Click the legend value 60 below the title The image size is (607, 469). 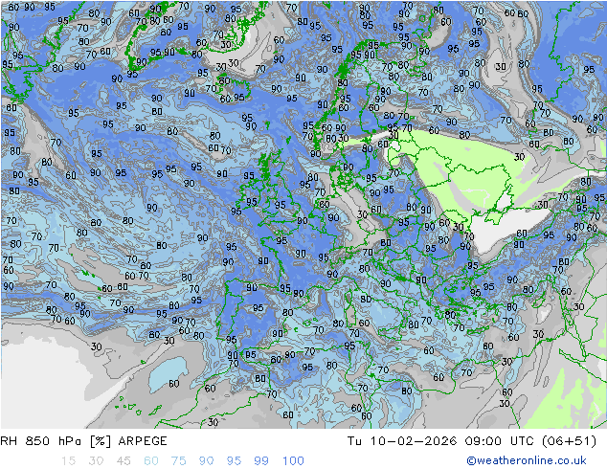pyautogui.click(x=151, y=460)
